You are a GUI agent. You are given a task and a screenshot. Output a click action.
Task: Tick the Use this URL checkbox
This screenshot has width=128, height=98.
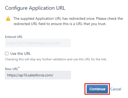(x=7, y=53)
